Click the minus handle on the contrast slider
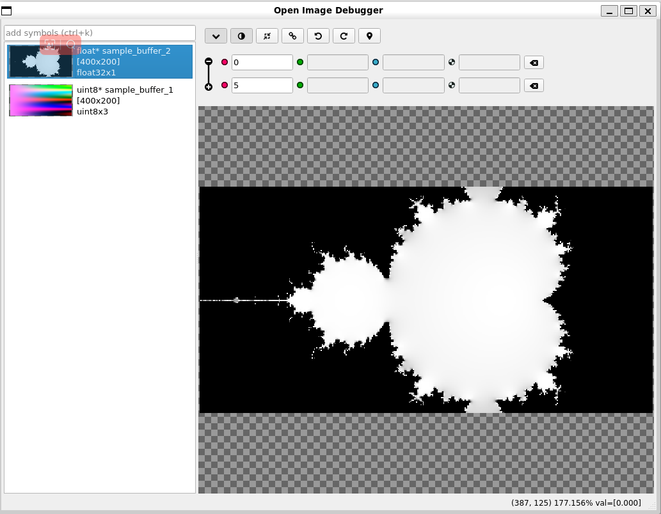Image resolution: width=661 pixels, height=514 pixels. pyautogui.click(x=208, y=61)
